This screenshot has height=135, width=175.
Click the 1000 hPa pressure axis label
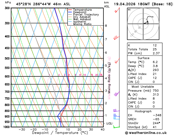(x=7, y=127)
